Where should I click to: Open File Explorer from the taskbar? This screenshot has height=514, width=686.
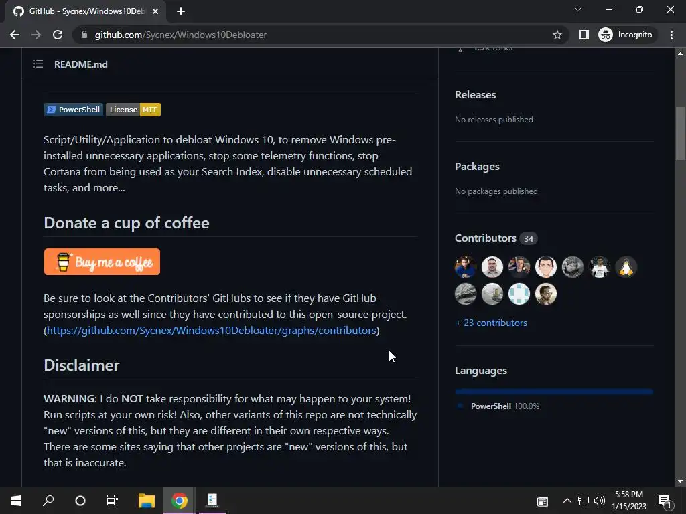click(147, 501)
